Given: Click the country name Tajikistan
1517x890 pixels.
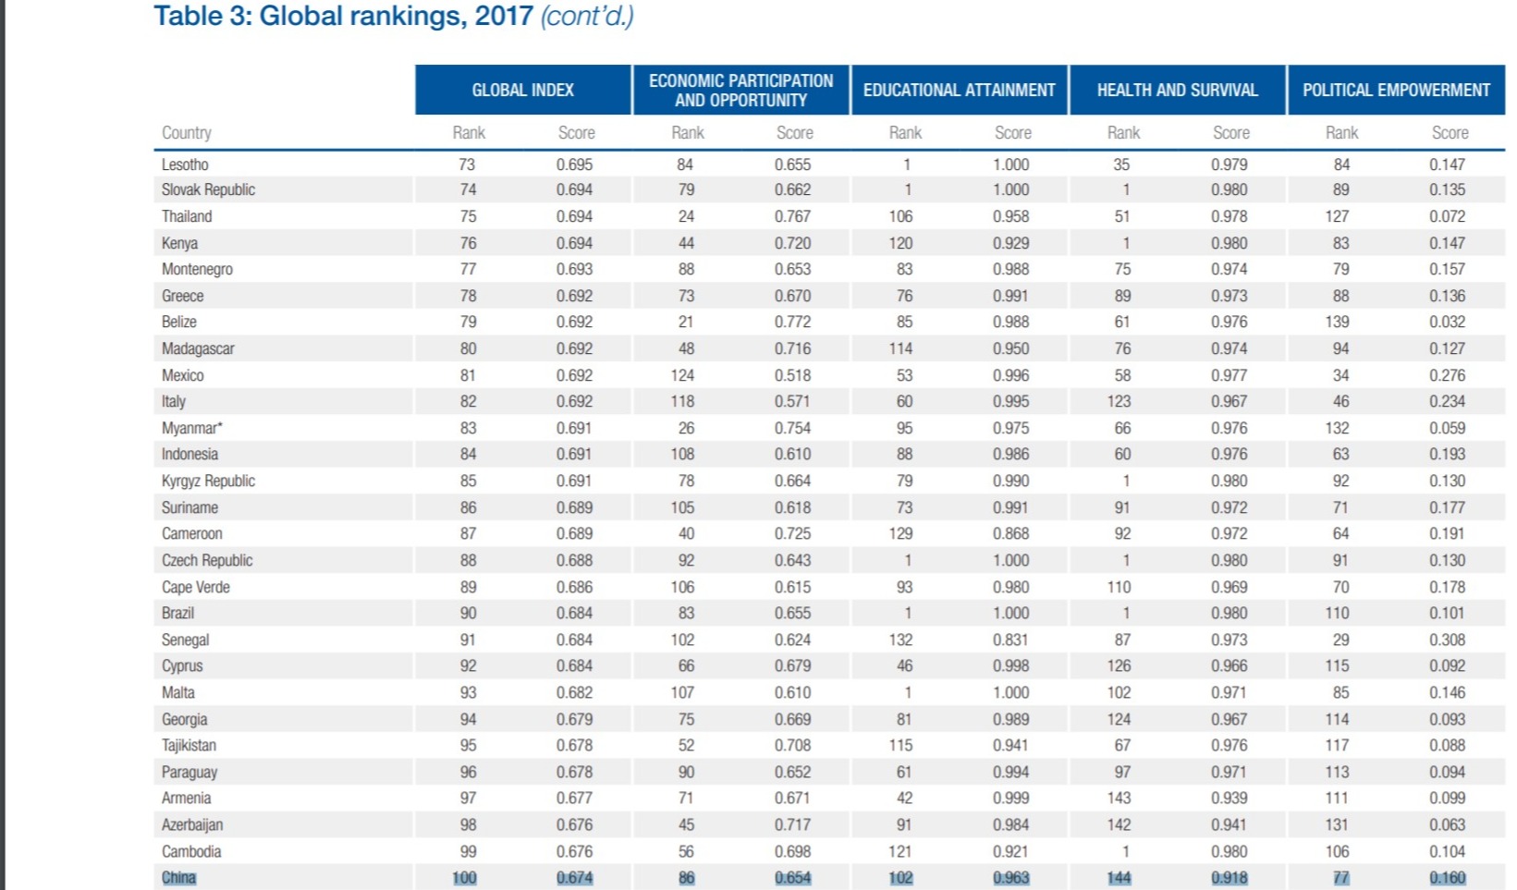Looking at the screenshot, I should coord(189,745).
